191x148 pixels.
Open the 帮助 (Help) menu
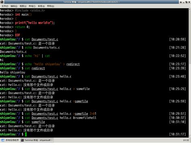coord(51,6)
